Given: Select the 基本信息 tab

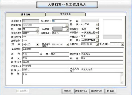Looking at the screenshot, I should [x=26, y=15].
